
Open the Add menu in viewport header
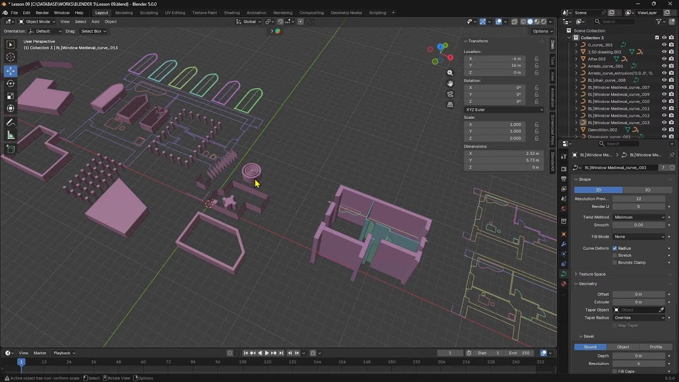(x=95, y=22)
